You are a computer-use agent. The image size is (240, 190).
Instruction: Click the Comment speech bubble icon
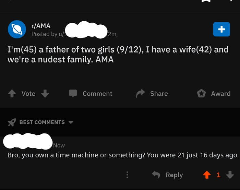[x=73, y=94]
